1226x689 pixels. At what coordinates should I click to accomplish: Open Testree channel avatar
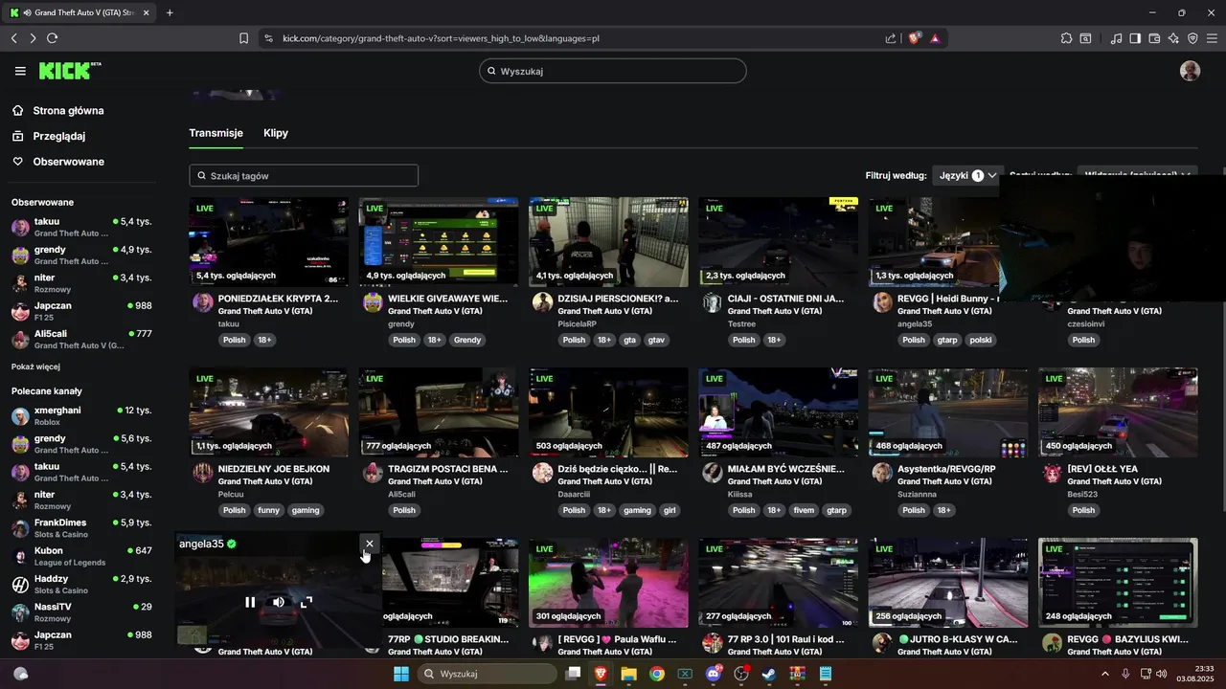712,302
